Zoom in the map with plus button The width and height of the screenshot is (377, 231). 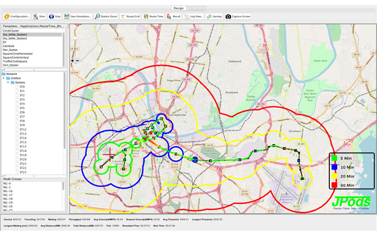[x=73, y=61]
